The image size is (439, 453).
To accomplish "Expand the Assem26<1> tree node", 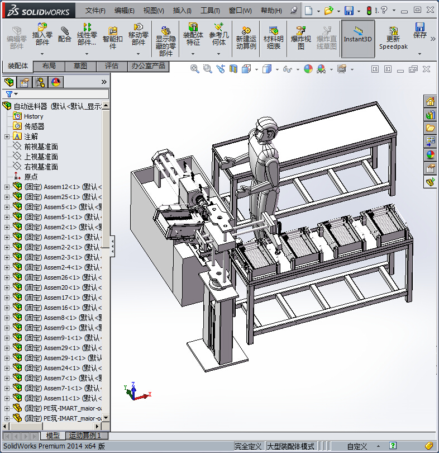I will coord(7,277).
